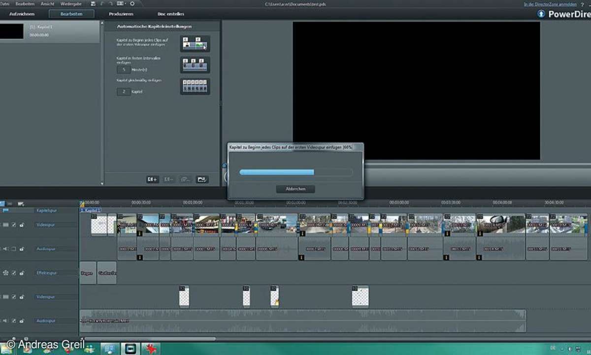
Task: Open the track manager icon above tracks
Action: click(21, 203)
